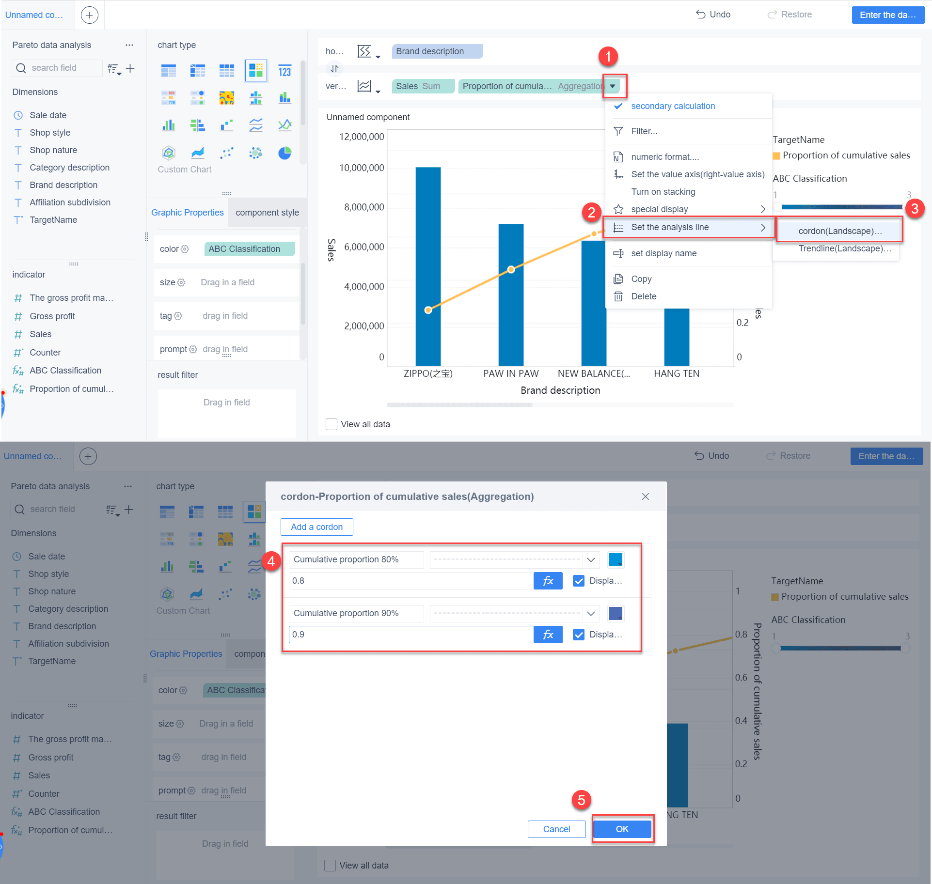Choose Filter... from the context menu

[688, 131]
